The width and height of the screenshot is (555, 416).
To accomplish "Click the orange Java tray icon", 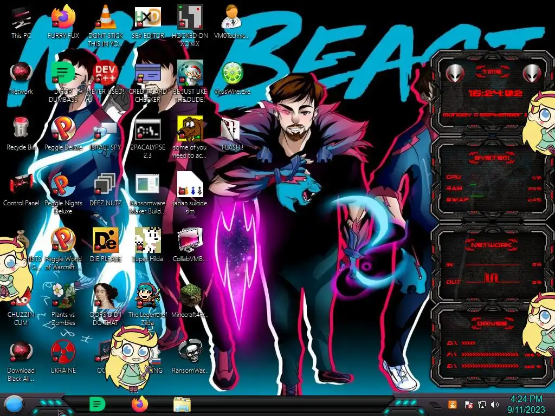I will tap(453, 404).
